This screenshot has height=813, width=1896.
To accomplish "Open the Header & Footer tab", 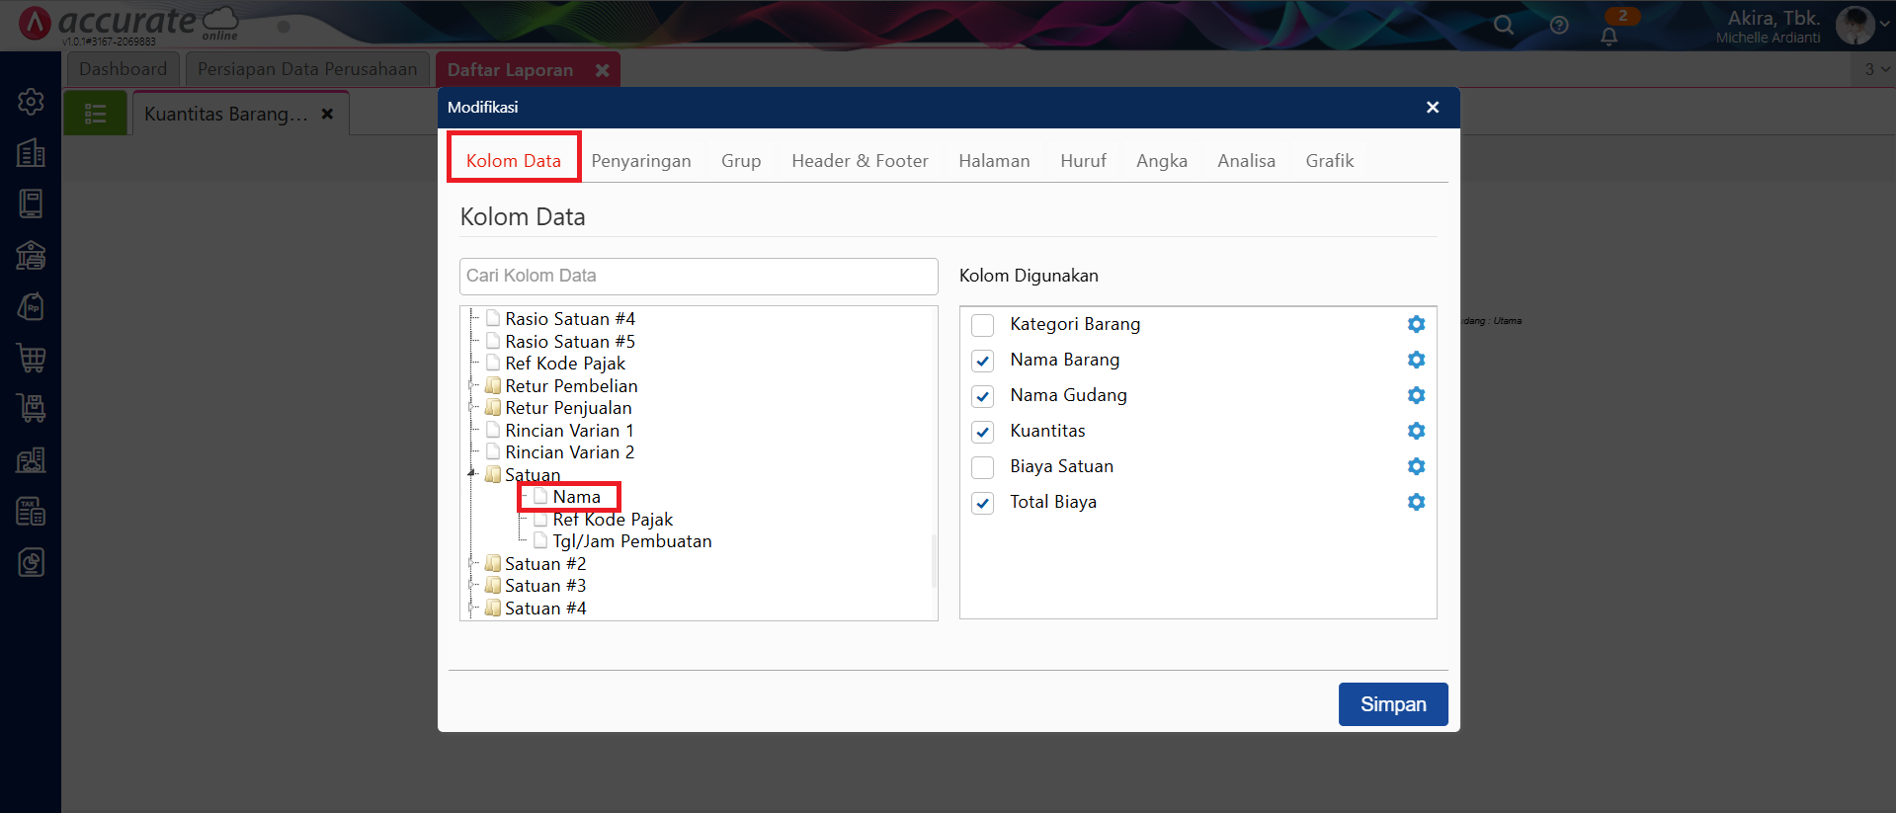I will pyautogui.click(x=859, y=161).
